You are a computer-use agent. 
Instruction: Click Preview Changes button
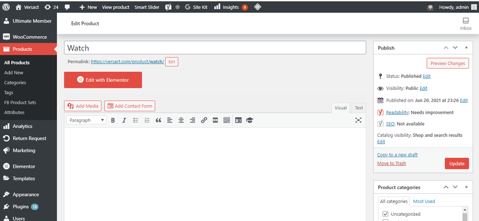coord(448,63)
